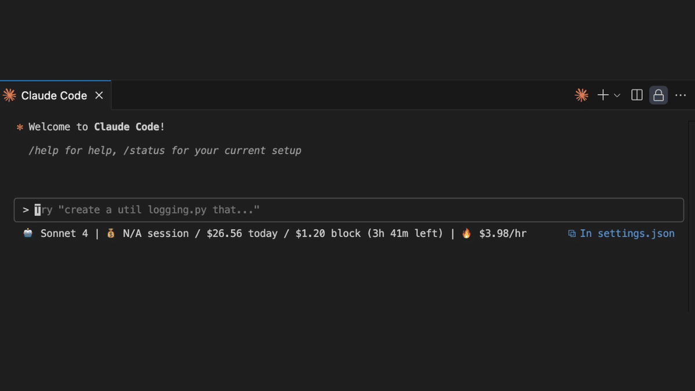Open the three-dot More Actions menu
The width and height of the screenshot is (695, 391).
pyautogui.click(x=681, y=96)
